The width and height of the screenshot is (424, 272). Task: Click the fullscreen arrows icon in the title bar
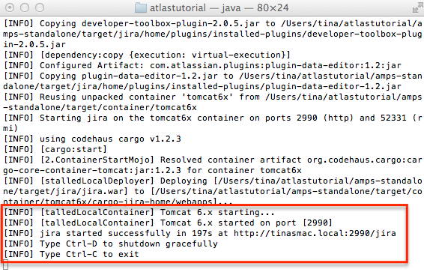coord(417,8)
